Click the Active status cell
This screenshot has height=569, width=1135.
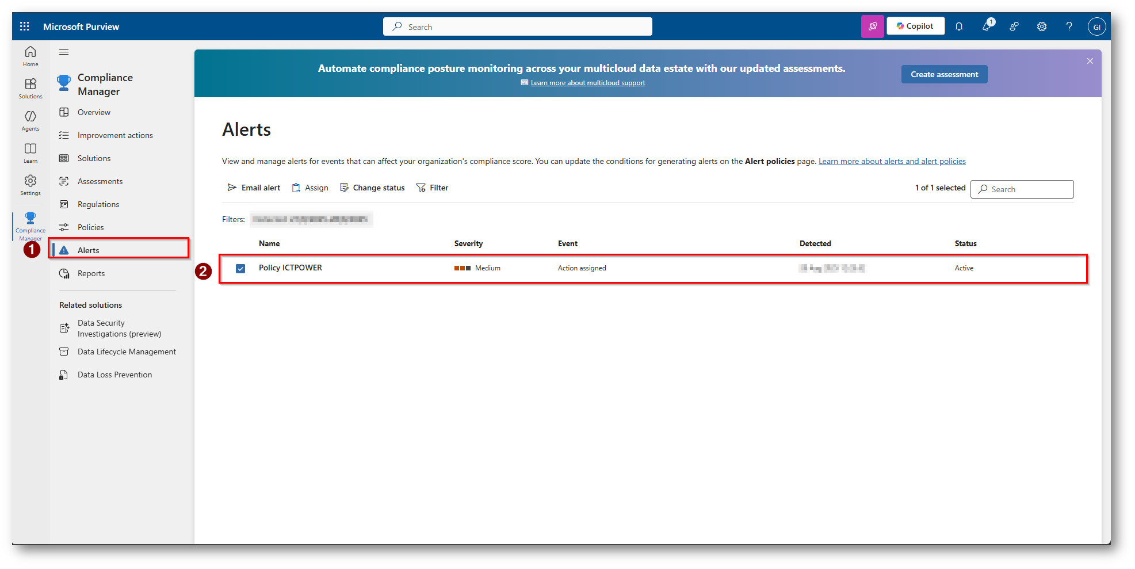coord(964,268)
